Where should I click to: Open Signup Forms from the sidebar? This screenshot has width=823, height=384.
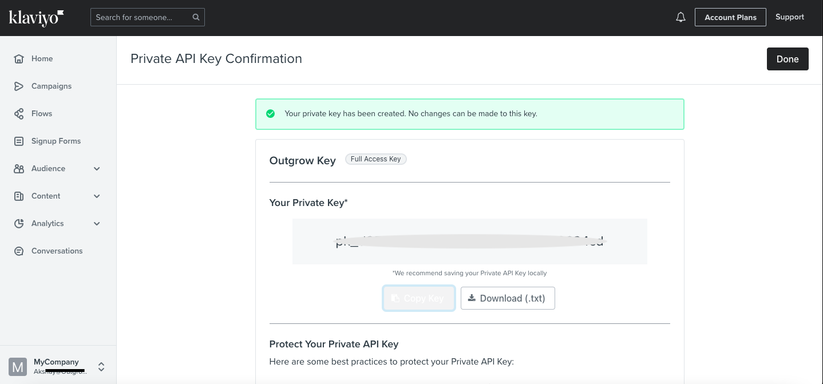point(56,141)
